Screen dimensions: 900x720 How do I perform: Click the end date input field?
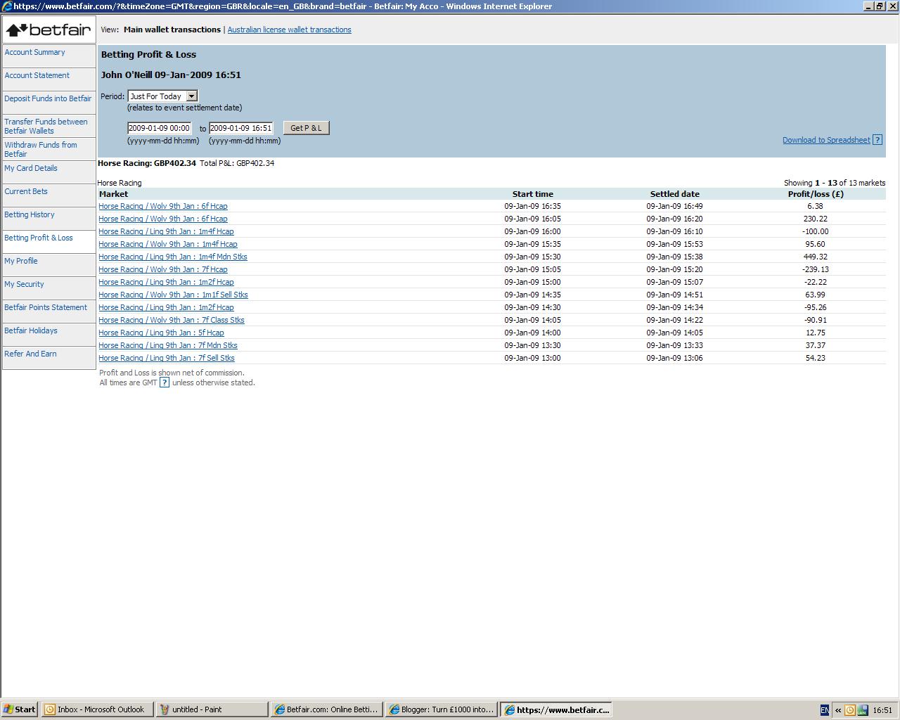(240, 128)
